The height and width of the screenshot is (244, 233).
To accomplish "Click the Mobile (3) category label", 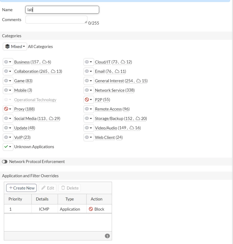I will (x=23, y=90).
